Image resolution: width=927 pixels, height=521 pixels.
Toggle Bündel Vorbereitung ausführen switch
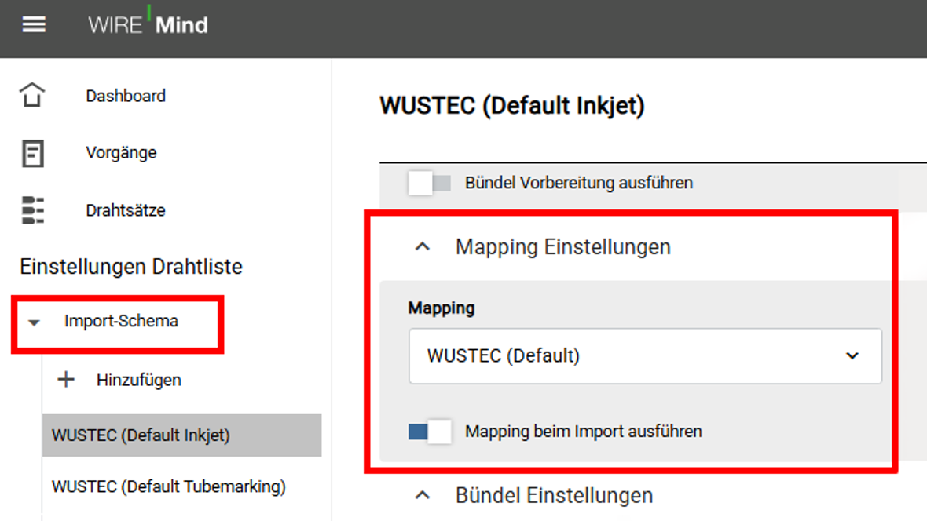coord(430,183)
